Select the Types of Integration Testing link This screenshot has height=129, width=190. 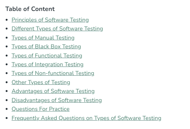coord(47,65)
